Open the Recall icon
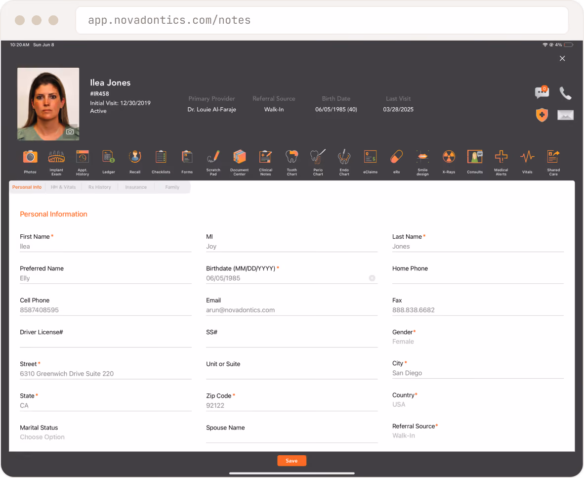 (135, 157)
